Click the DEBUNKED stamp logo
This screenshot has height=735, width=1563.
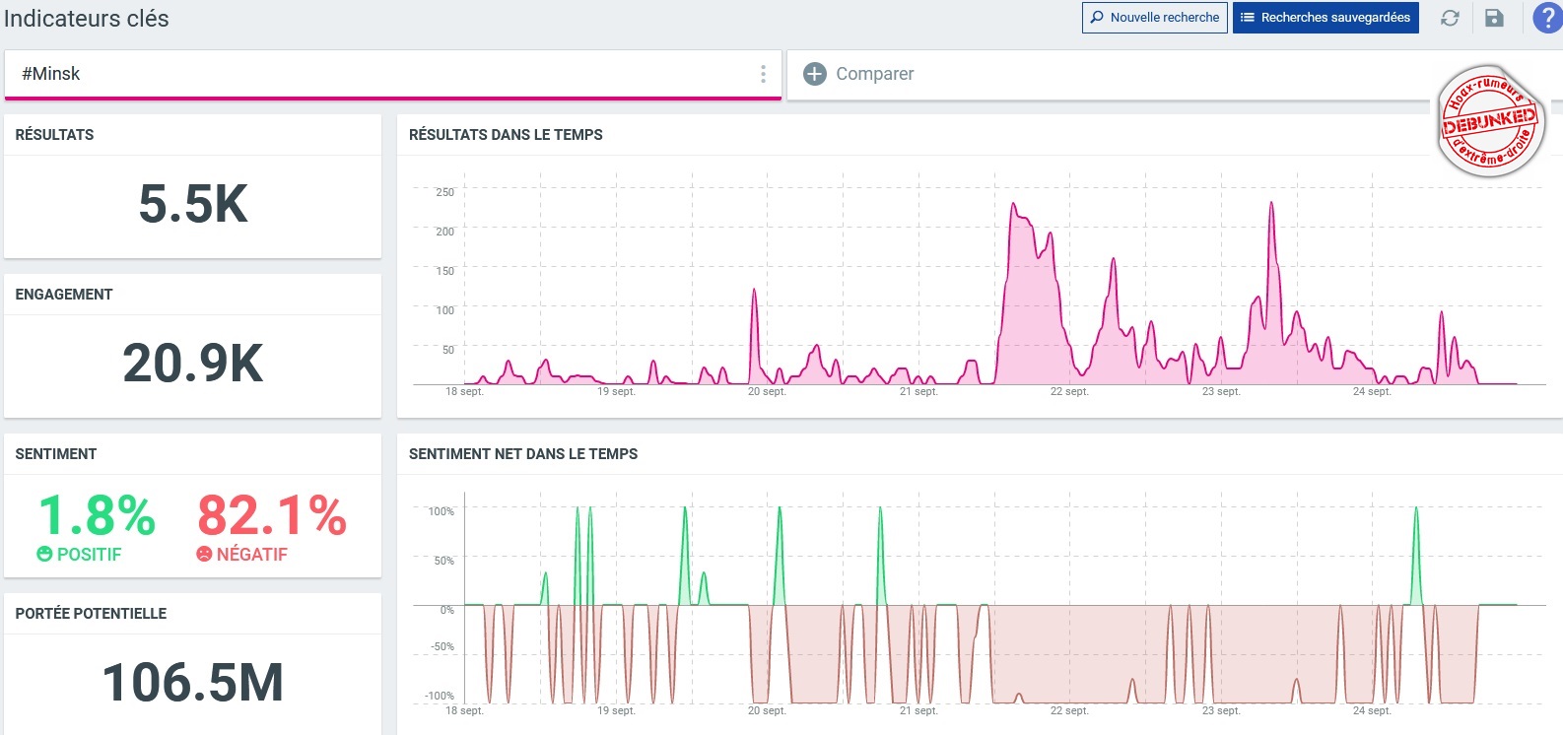click(x=1489, y=122)
